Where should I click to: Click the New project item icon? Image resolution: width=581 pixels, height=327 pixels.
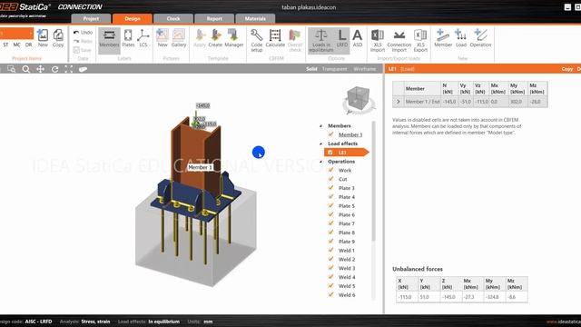tap(43, 38)
